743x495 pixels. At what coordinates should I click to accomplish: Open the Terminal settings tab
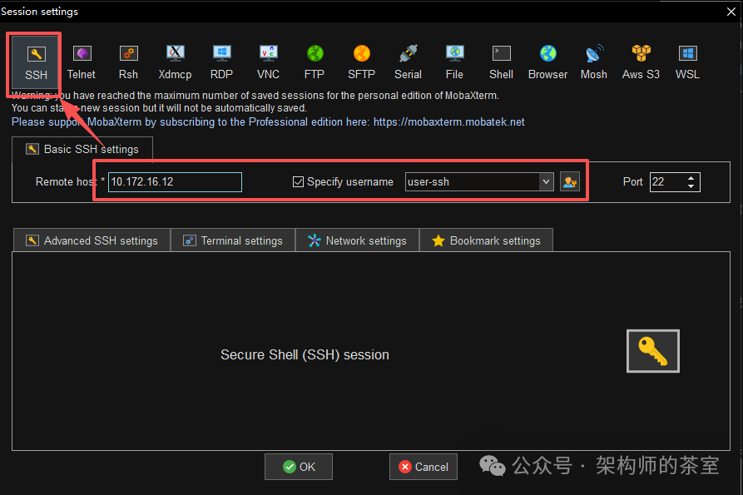point(233,240)
